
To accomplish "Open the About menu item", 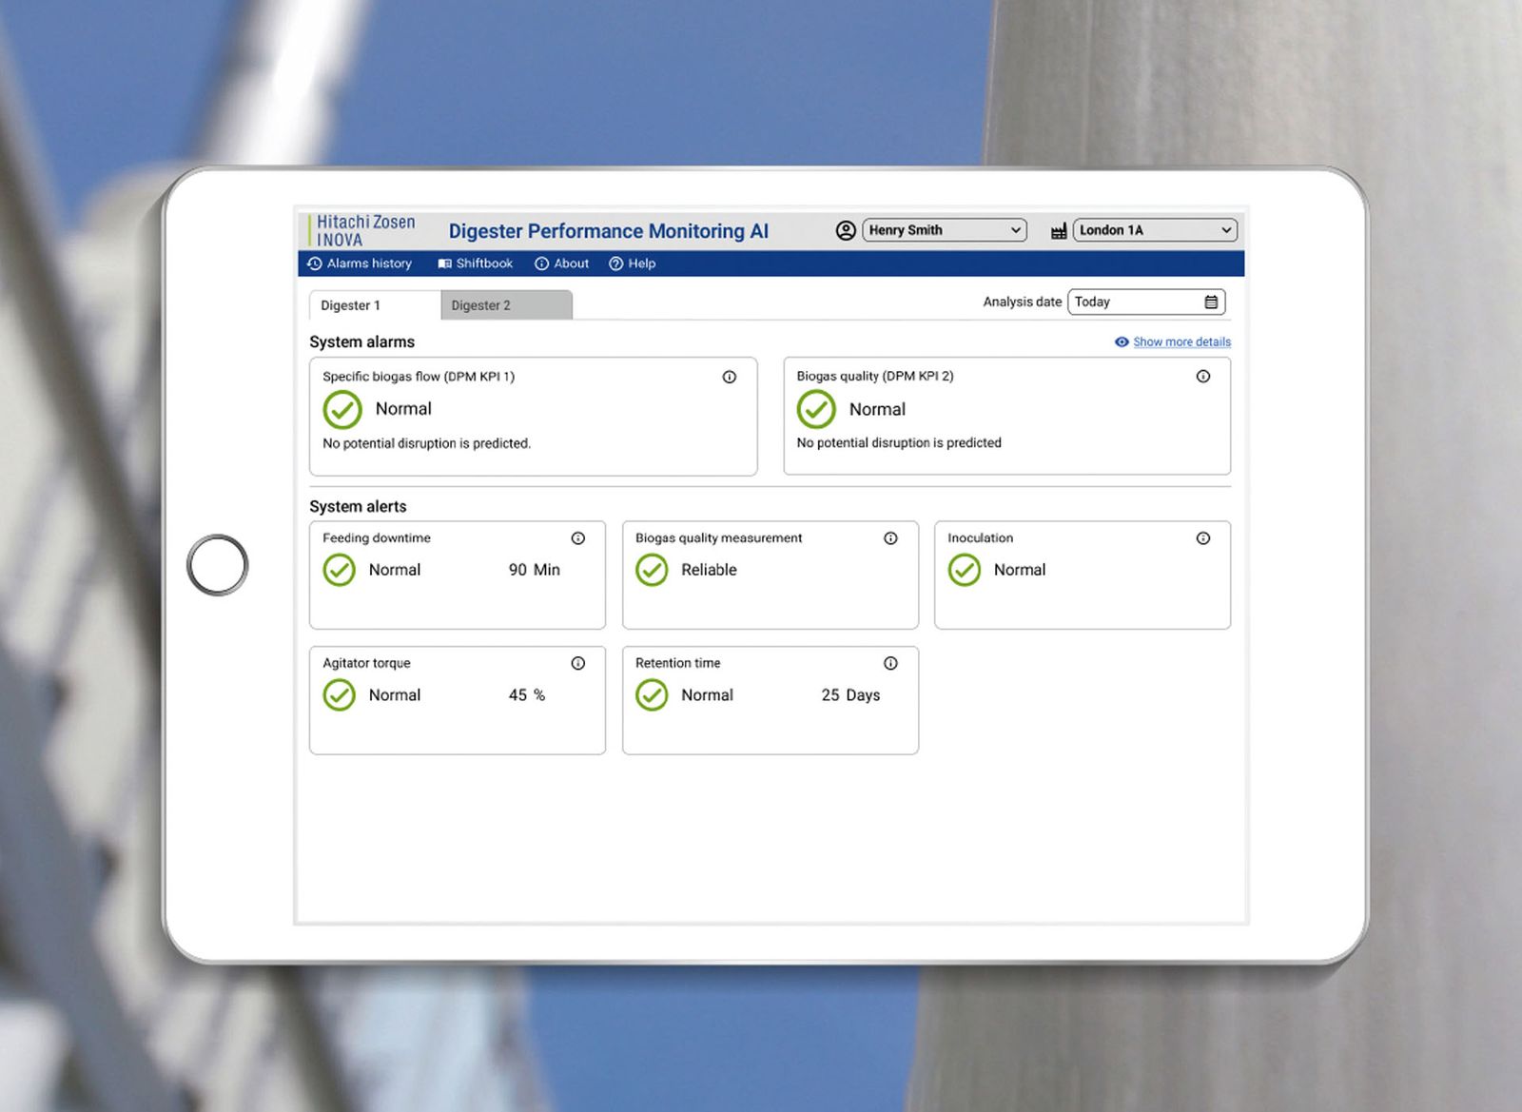I will pyautogui.click(x=561, y=263).
